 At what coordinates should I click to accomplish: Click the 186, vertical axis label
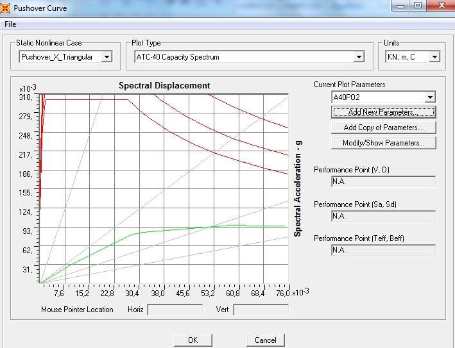[26, 174]
